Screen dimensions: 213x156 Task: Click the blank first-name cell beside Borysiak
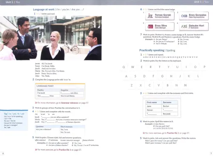tap(154, 114)
